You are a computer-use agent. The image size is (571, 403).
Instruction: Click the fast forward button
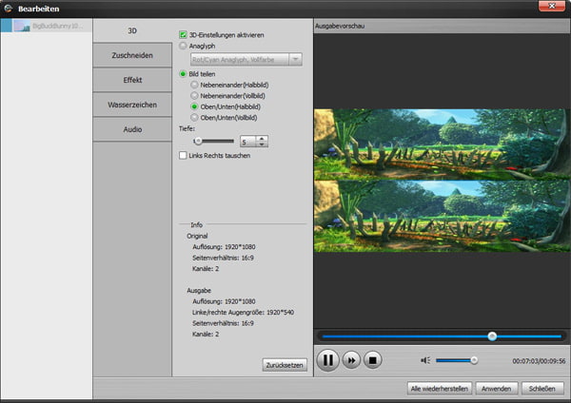tap(351, 360)
